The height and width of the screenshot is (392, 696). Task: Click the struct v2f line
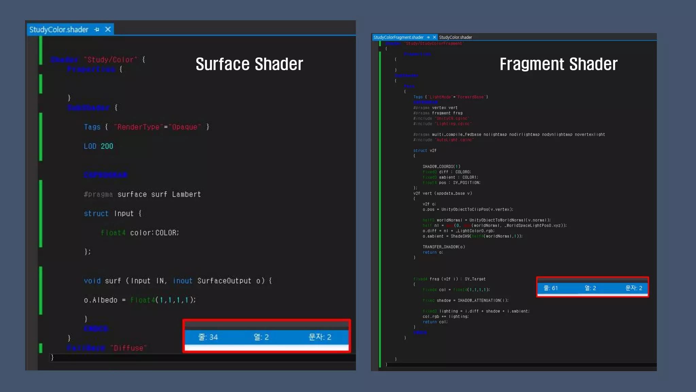point(425,151)
